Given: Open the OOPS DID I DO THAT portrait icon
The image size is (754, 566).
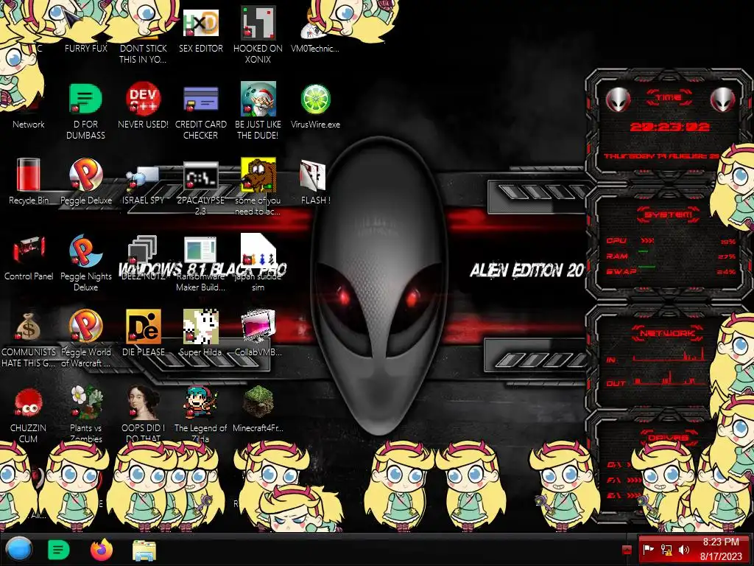Looking at the screenshot, I should 144,402.
